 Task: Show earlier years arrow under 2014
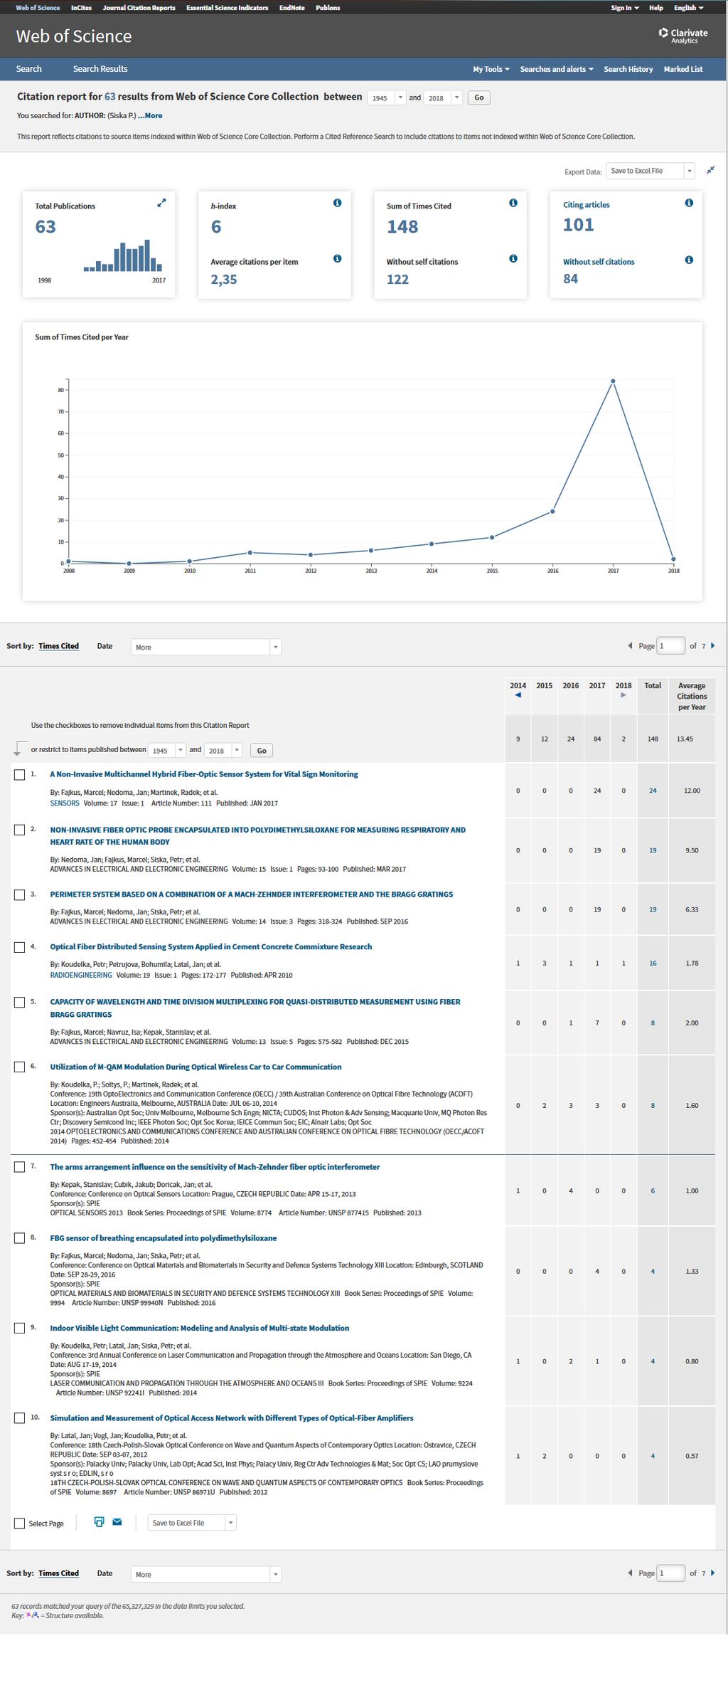pyautogui.click(x=518, y=695)
